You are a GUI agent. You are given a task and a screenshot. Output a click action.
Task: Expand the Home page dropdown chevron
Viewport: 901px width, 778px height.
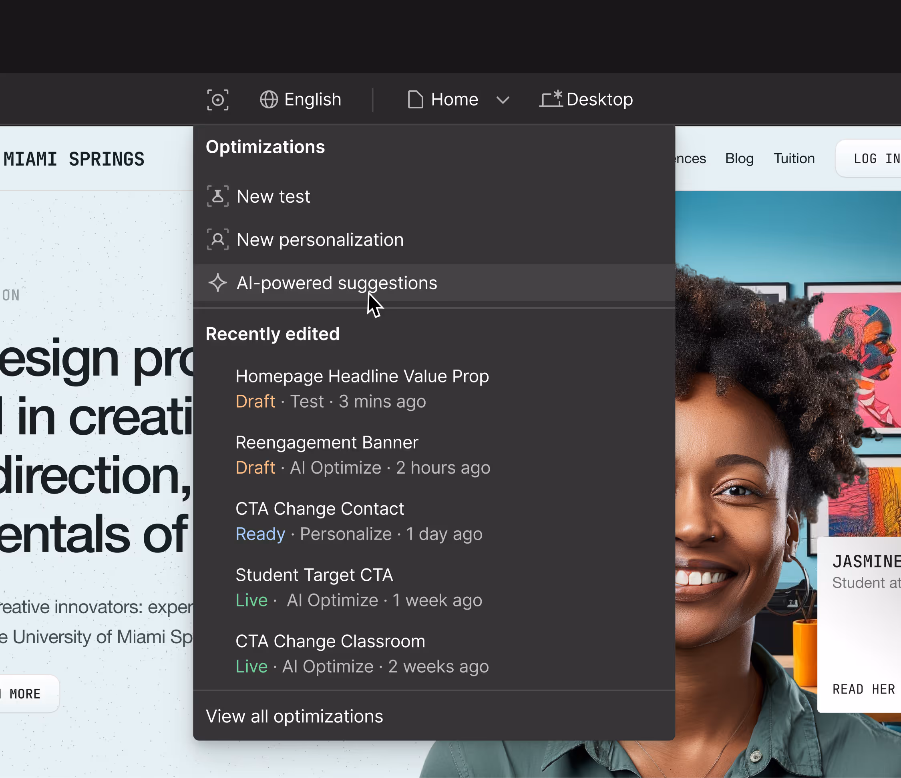503,100
